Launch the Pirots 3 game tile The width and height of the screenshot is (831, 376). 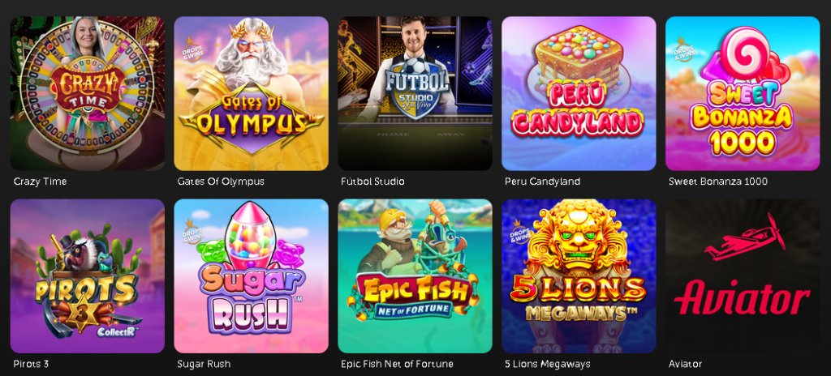(88, 276)
